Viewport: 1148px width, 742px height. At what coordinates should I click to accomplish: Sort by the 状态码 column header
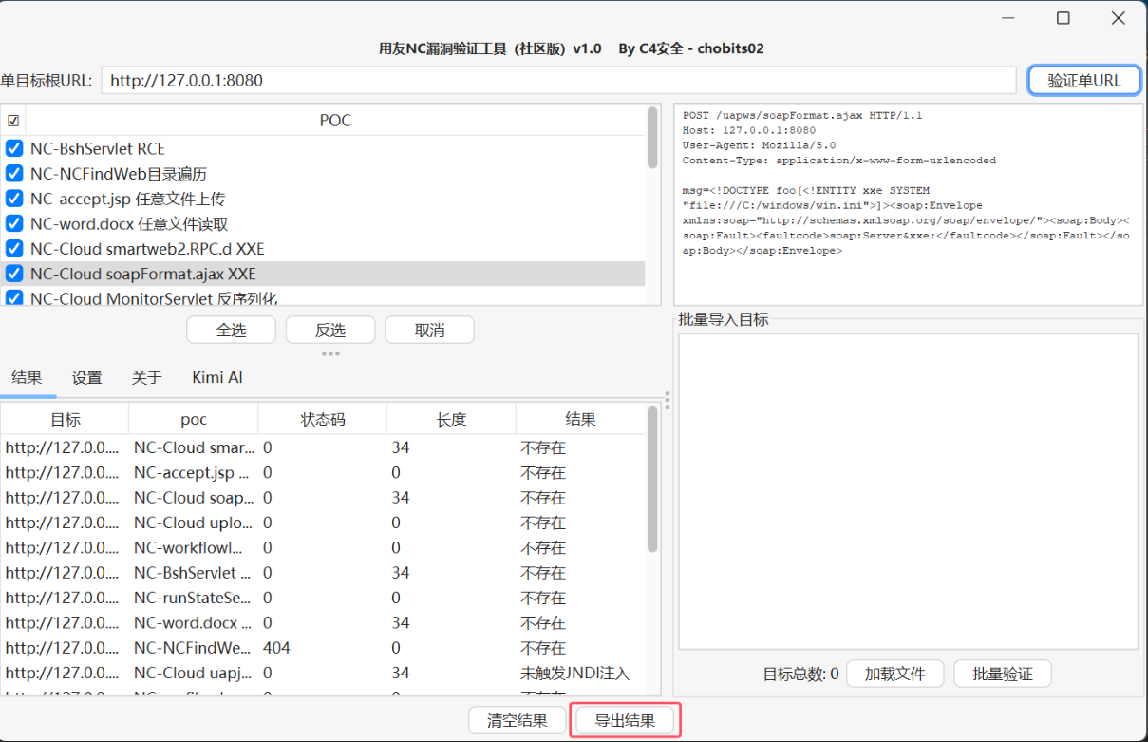[x=322, y=419]
